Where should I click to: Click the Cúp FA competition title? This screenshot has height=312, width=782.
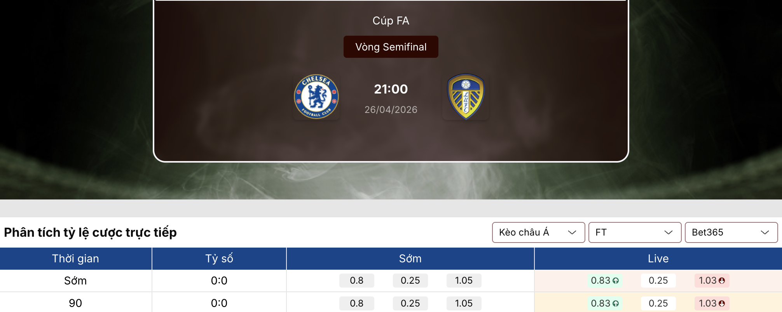click(x=391, y=21)
